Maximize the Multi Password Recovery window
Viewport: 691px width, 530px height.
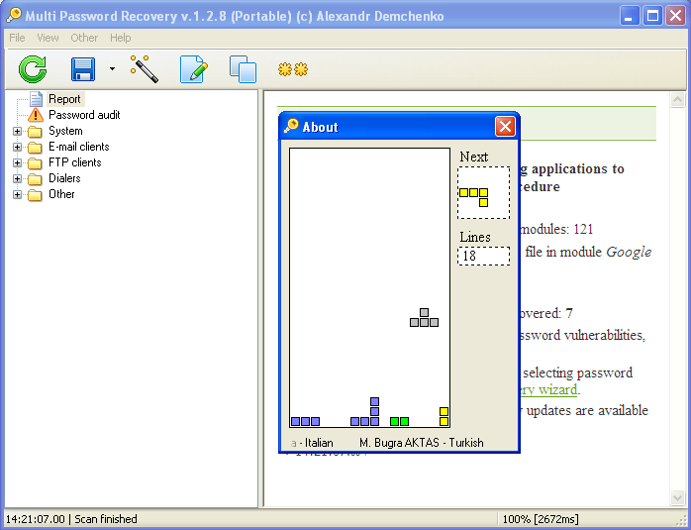(652, 16)
